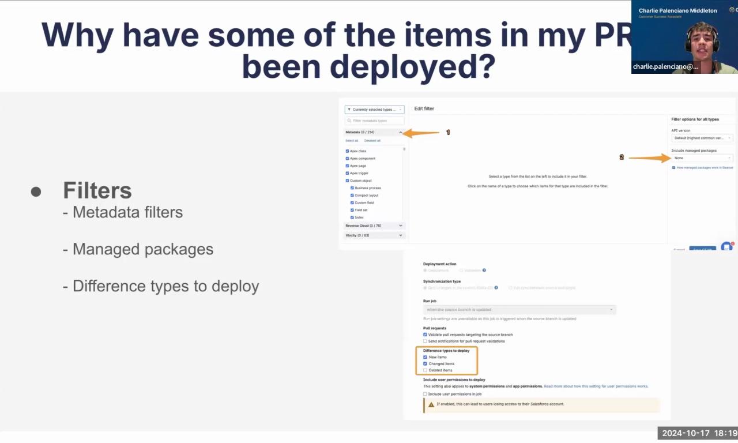Uncheck the Field set checkbox
The height and width of the screenshot is (443, 738).
pyautogui.click(x=352, y=210)
